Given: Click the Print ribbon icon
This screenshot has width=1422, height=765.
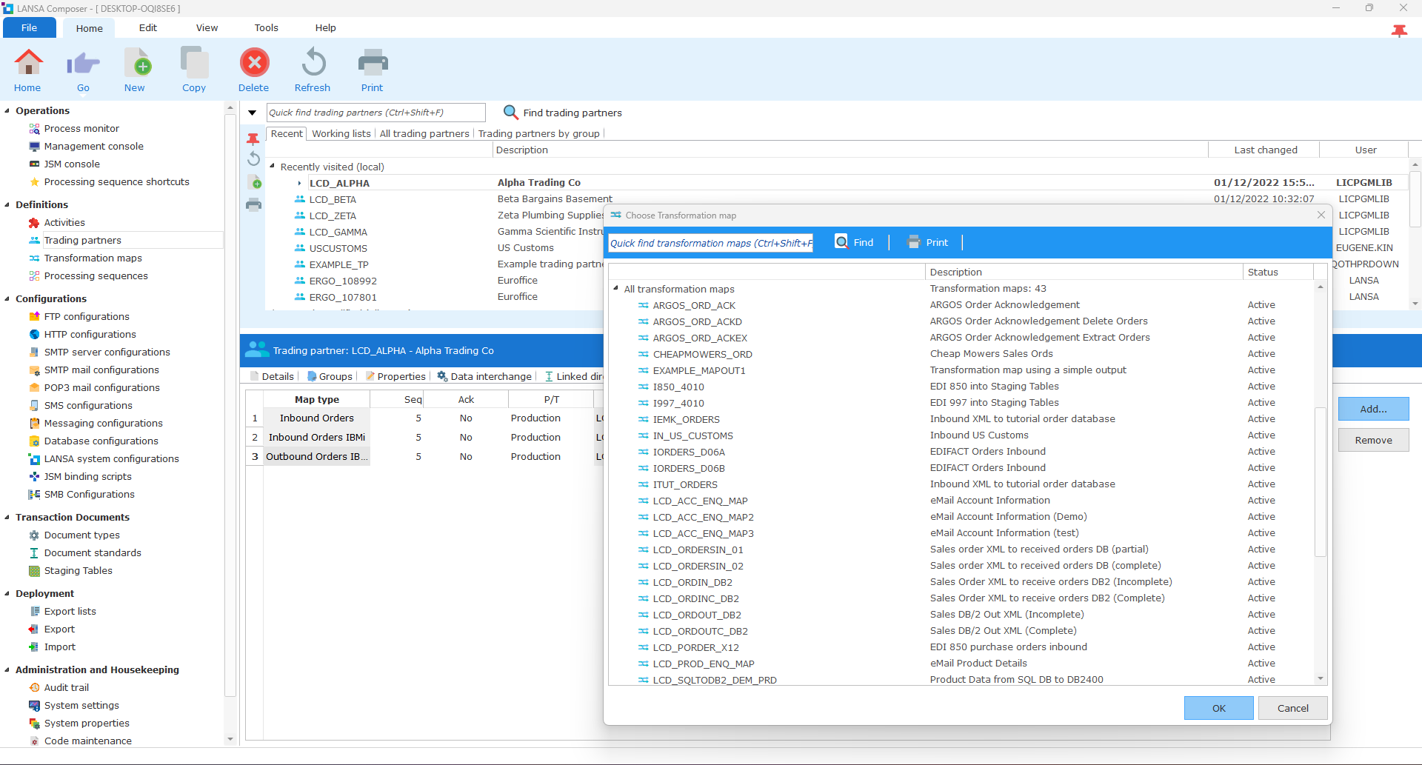Looking at the screenshot, I should [373, 63].
